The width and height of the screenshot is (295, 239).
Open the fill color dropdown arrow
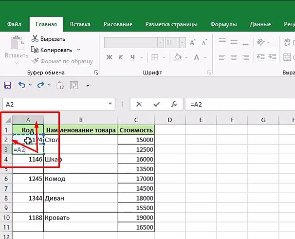(x=186, y=57)
